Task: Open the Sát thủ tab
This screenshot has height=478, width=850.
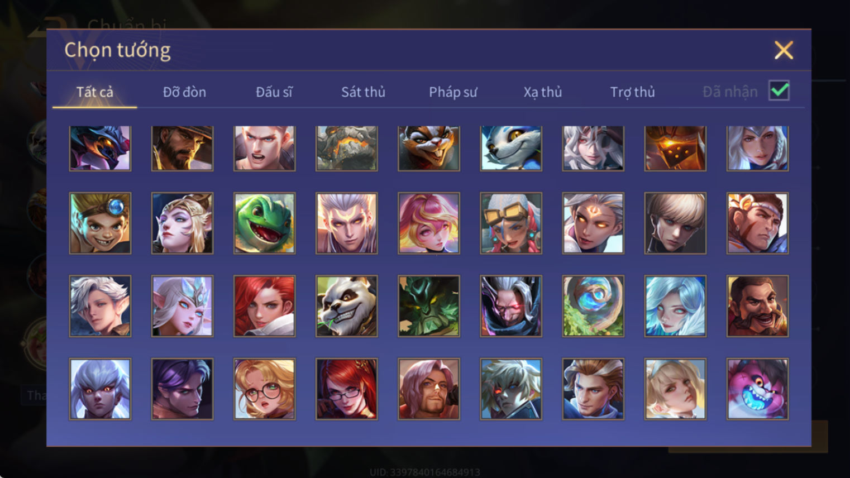Action: point(364,92)
